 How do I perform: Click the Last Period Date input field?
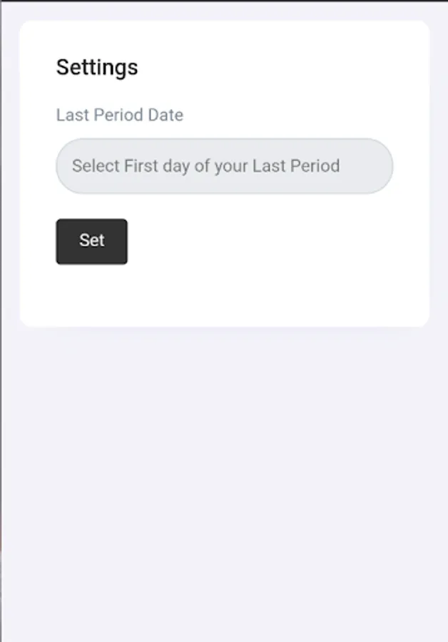[x=224, y=166]
